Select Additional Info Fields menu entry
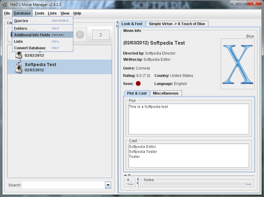264x197 pixels. pos(43,35)
